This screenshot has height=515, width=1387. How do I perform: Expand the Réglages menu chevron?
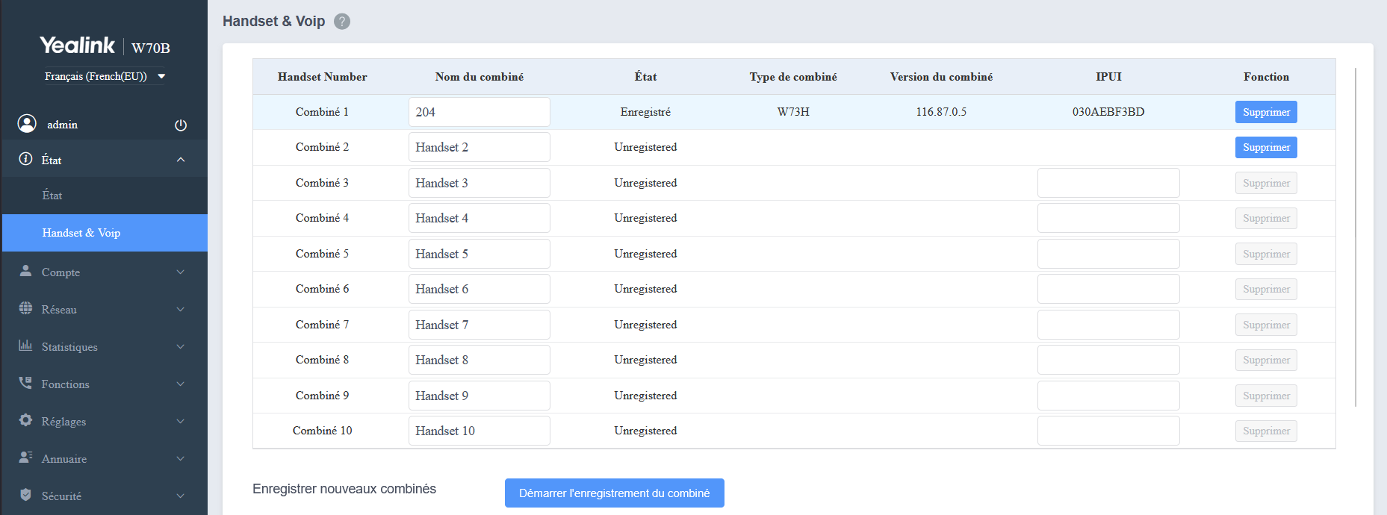coord(181,422)
